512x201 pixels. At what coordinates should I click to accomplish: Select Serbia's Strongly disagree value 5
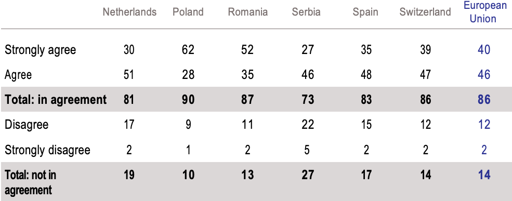pyautogui.click(x=307, y=150)
